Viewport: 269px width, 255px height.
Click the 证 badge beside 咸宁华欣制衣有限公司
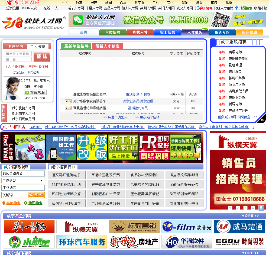(68, 101)
